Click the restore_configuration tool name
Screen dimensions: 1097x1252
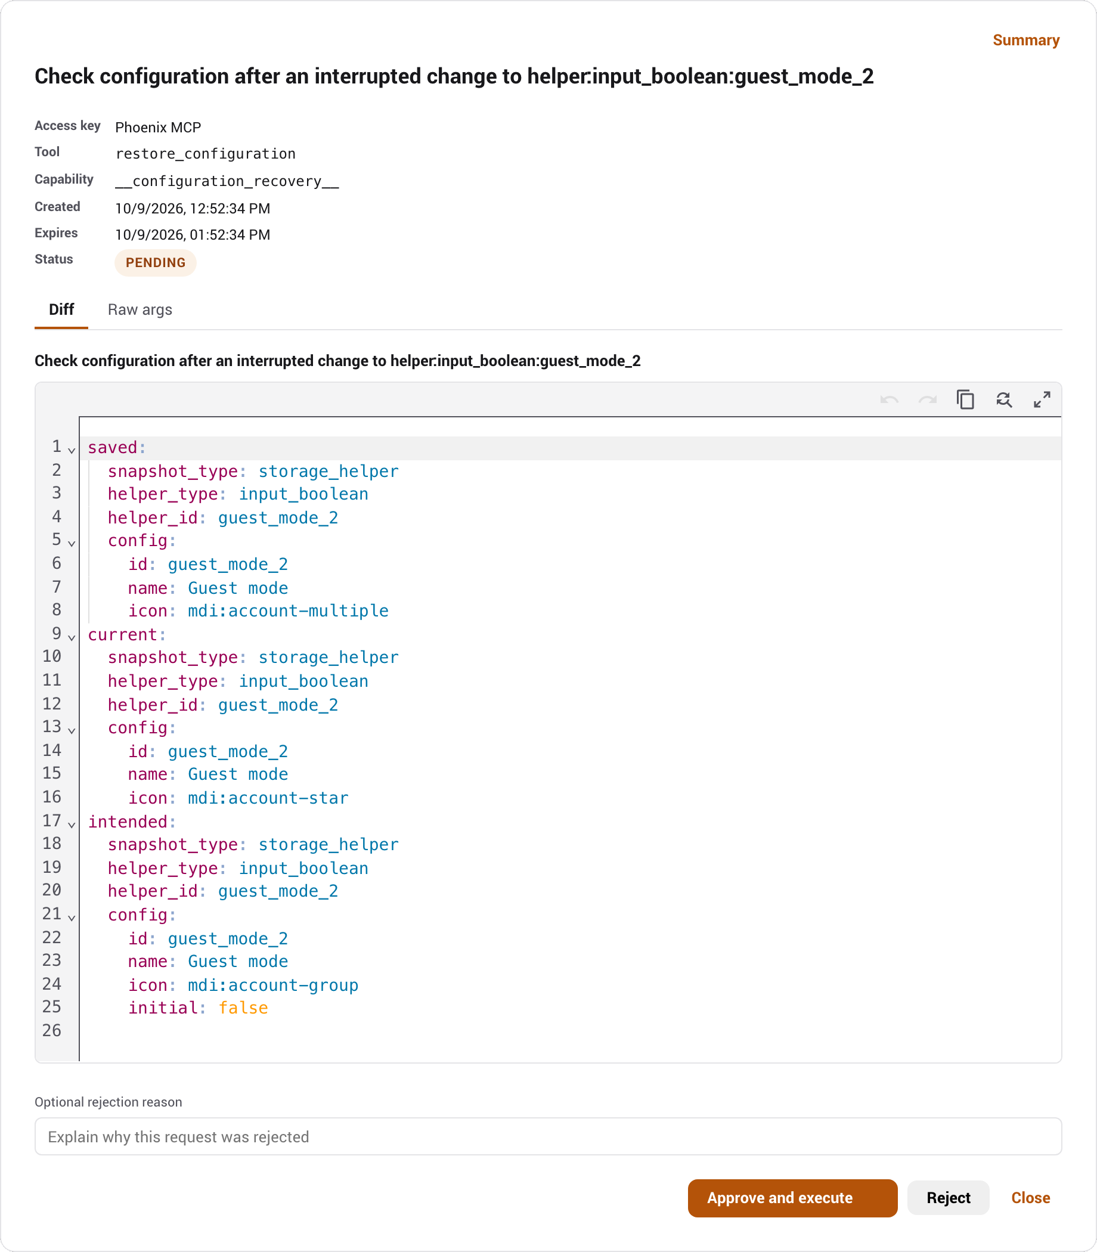206,154
